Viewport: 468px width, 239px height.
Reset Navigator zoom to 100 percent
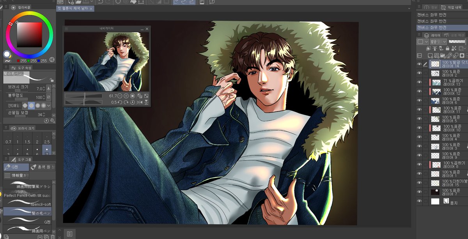click(x=132, y=96)
